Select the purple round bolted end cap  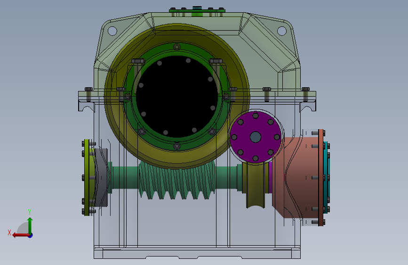[255, 137]
